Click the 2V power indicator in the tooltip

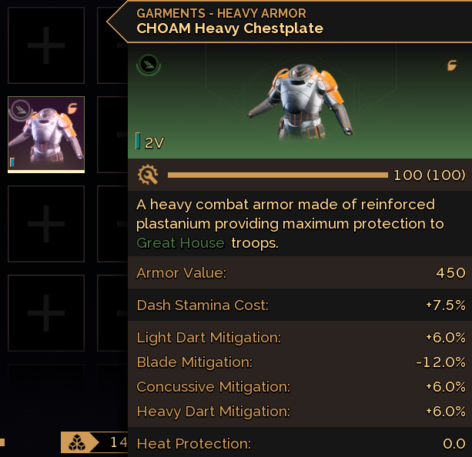(150, 142)
